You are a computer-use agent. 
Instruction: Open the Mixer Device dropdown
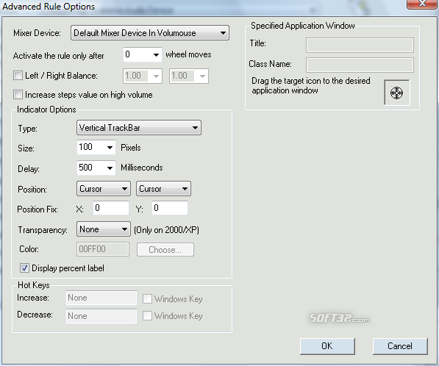[x=150, y=33]
